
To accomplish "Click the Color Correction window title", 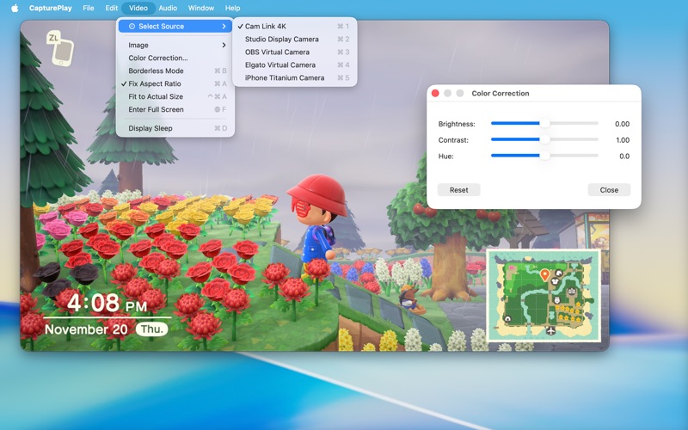I will 501,93.
